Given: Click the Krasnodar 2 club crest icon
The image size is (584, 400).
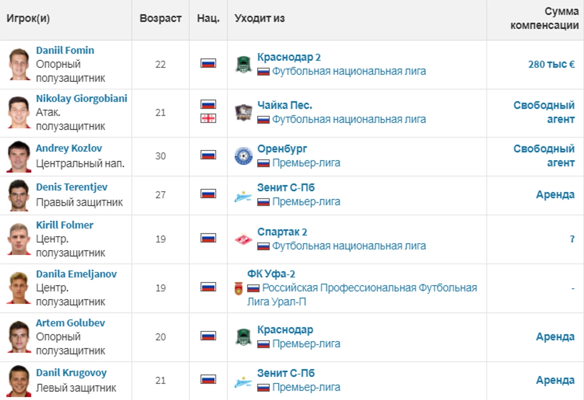Looking at the screenshot, I should pyautogui.click(x=243, y=64).
